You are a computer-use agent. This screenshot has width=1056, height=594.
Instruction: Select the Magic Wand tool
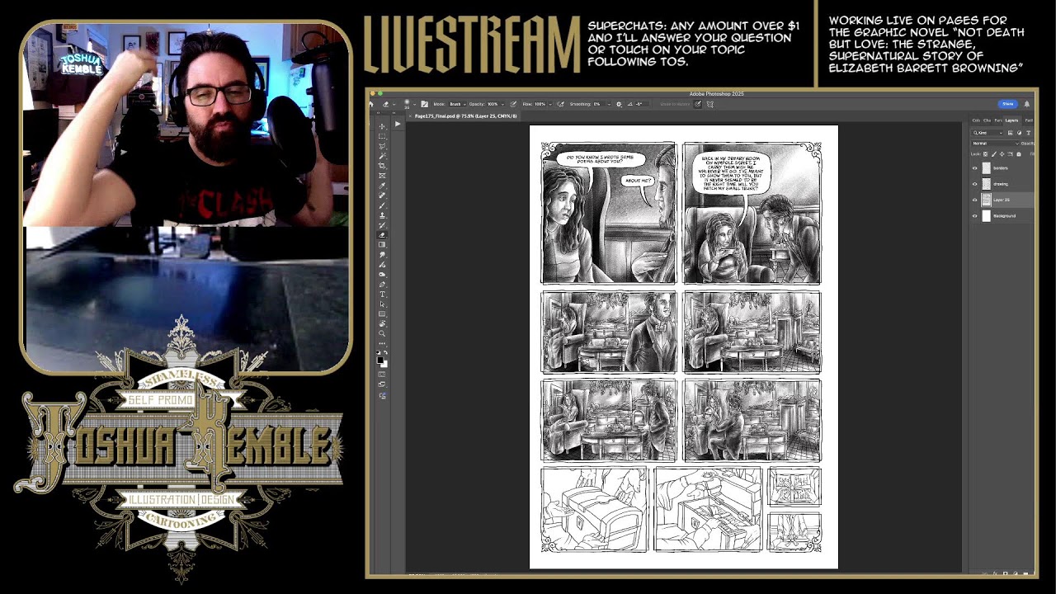(x=382, y=155)
